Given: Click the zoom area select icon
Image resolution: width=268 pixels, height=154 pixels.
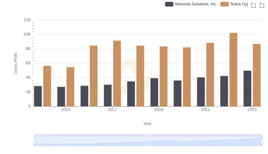Looking at the screenshot, I should (253, 5).
